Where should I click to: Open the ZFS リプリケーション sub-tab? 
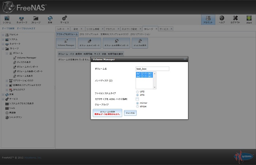tap(140, 34)
